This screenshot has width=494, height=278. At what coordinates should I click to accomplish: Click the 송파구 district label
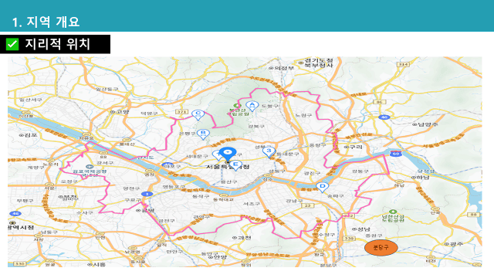(335, 195)
